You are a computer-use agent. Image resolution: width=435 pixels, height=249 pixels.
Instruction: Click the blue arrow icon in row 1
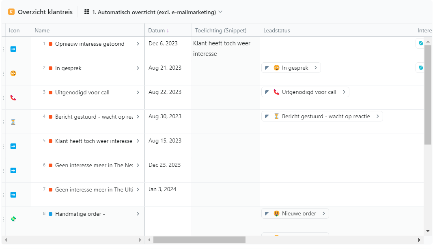pos(13,49)
